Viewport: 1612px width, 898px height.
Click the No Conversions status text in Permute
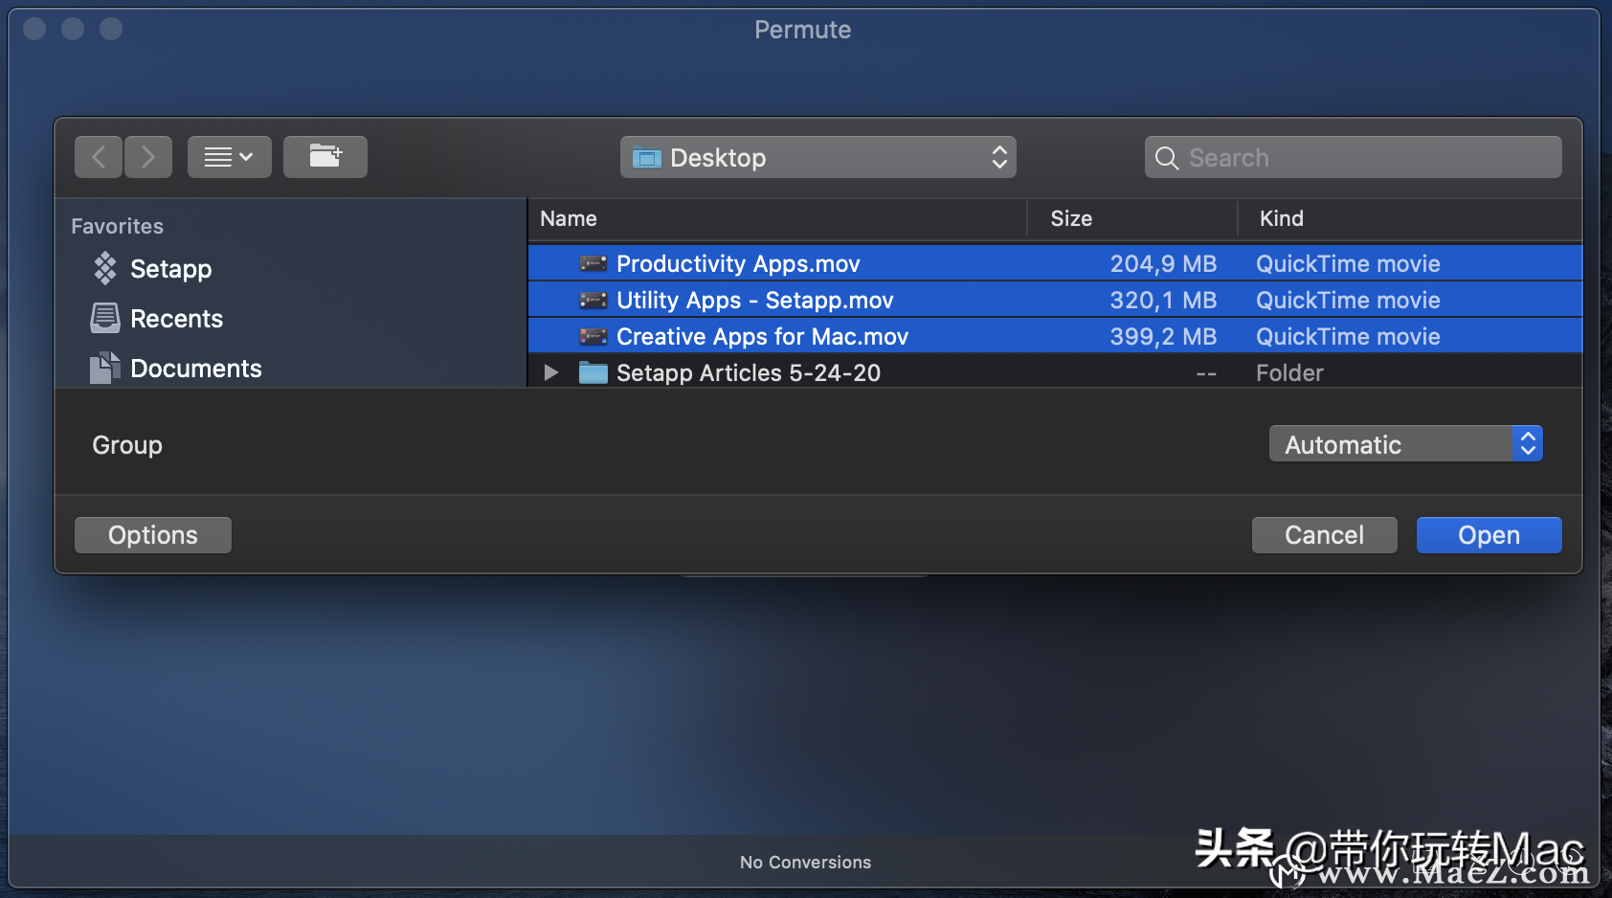coord(806,863)
